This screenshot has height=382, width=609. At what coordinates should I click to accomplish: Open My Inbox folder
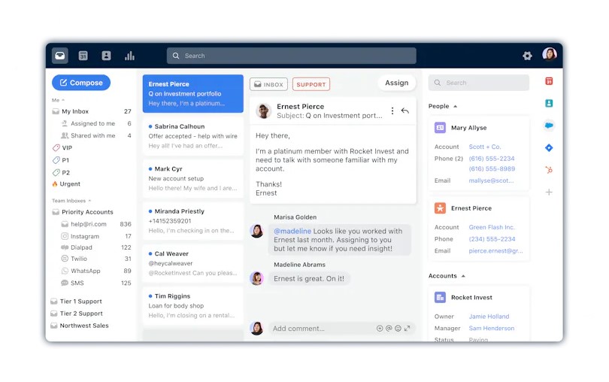pyautogui.click(x=92, y=111)
